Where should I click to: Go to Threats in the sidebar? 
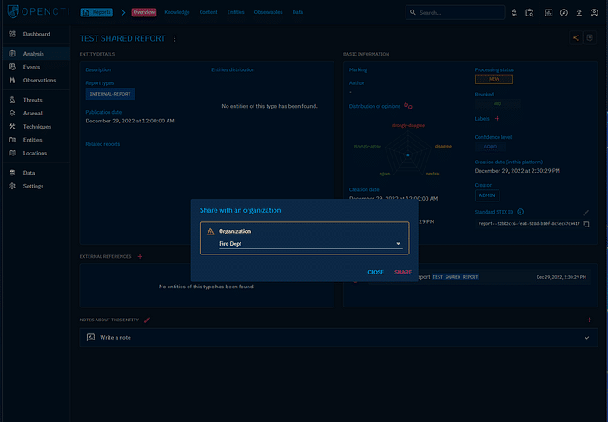(x=34, y=100)
